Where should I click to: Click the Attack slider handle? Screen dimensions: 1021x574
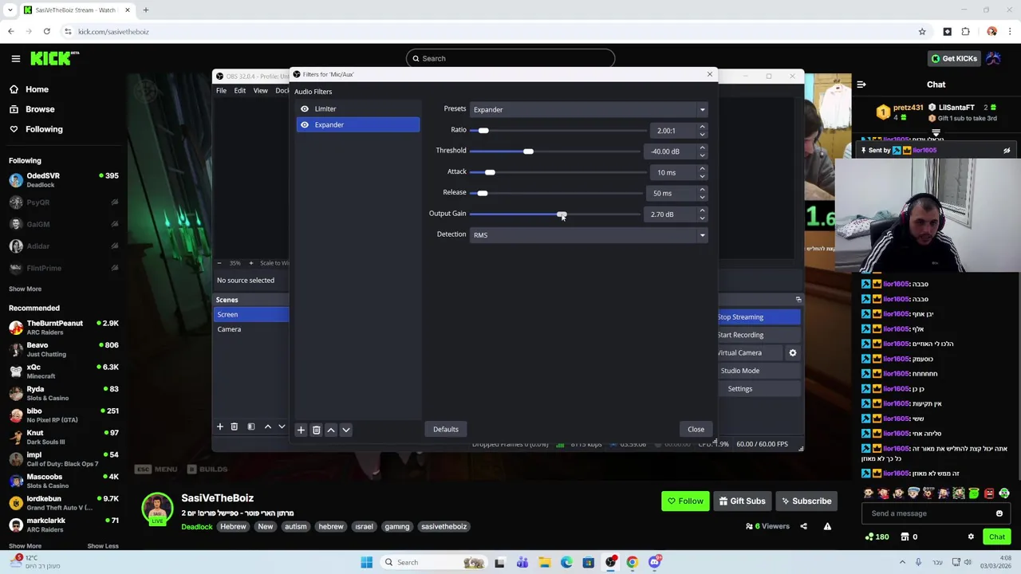coord(490,172)
